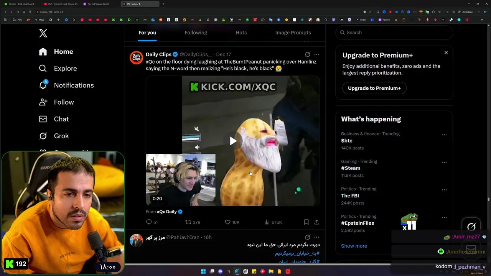Switch to Reymit Stream Panel browser tab
Screen dimensions: 491x276
(x=100, y=4)
